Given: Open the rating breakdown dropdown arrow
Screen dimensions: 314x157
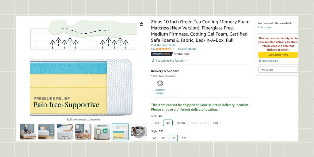Looking at the screenshot, I should click(x=173, y=49).
